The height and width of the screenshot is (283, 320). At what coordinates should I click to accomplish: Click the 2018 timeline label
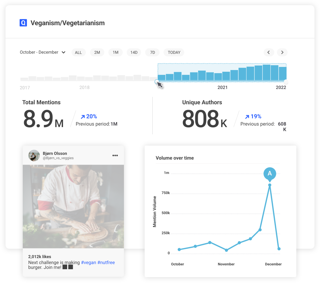pyautogui.click(x=84, y=88)
